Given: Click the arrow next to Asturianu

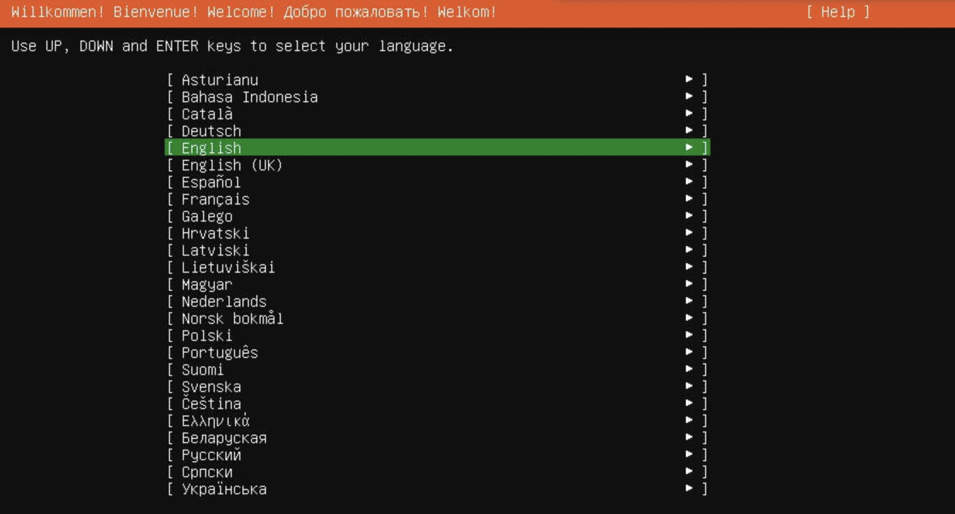Looking at the screenshot, I should (689, 79).
